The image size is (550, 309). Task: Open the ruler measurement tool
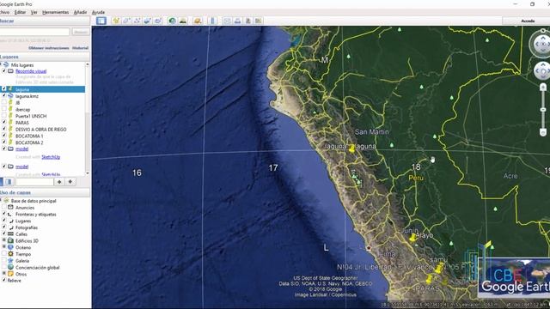[212, 21]
